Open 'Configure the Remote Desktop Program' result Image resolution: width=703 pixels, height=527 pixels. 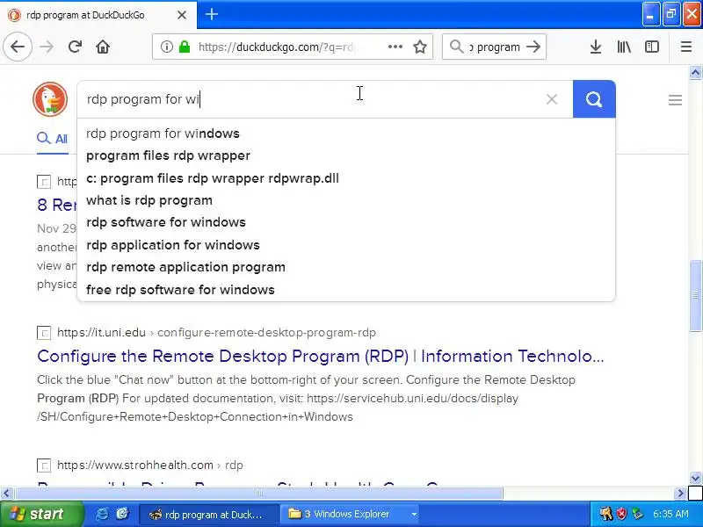coord(321,357)
